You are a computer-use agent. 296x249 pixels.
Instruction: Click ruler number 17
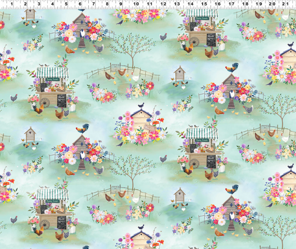pos(232,4)
